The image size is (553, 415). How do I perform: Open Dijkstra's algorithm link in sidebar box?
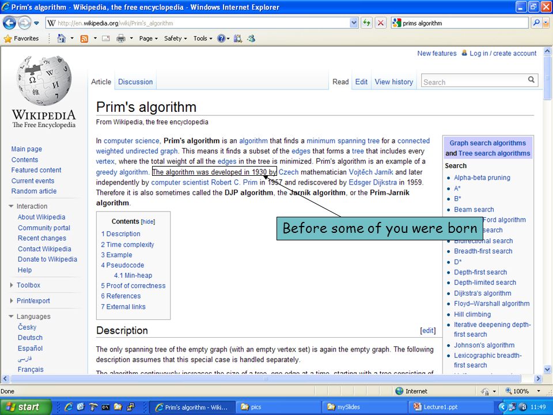483,293
